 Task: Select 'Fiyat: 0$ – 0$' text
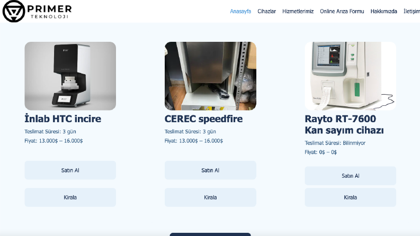click(x=320, y=152)
